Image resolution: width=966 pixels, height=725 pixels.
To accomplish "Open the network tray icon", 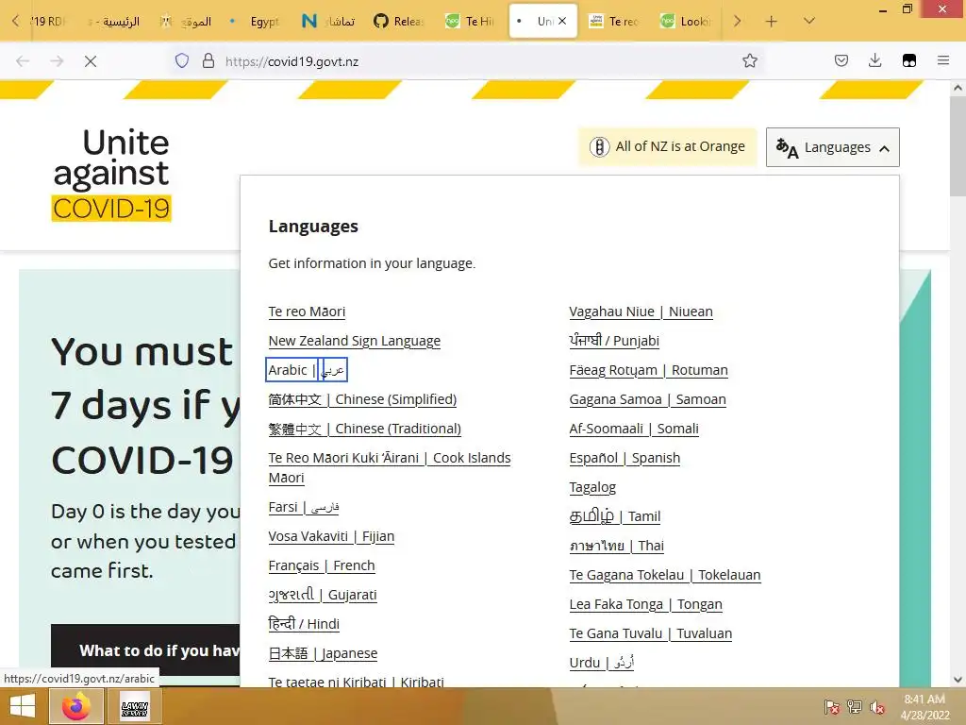I will 854,706.
